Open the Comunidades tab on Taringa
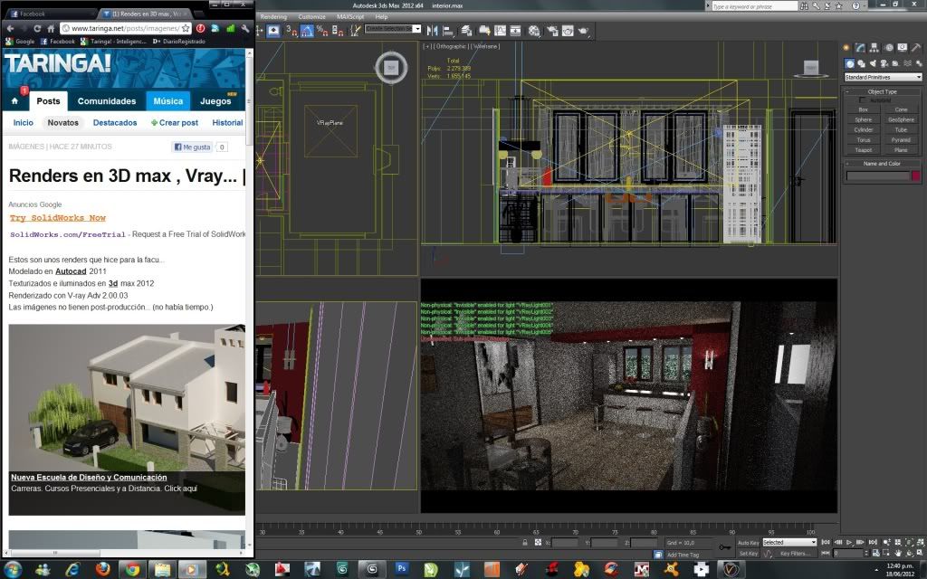Screen dimensions: 927x579 107,101
